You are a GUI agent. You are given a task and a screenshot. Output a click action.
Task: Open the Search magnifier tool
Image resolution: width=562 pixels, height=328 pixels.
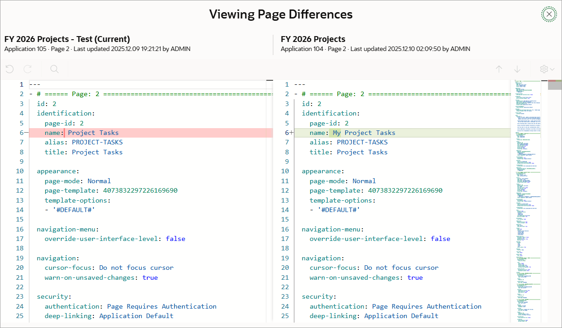point(54,69)
